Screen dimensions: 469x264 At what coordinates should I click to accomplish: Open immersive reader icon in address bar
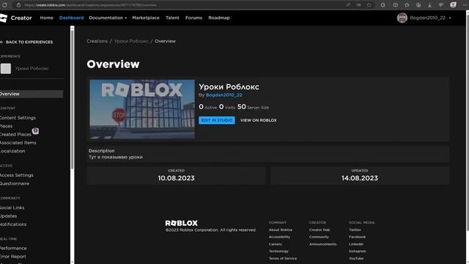coord(358,5)
